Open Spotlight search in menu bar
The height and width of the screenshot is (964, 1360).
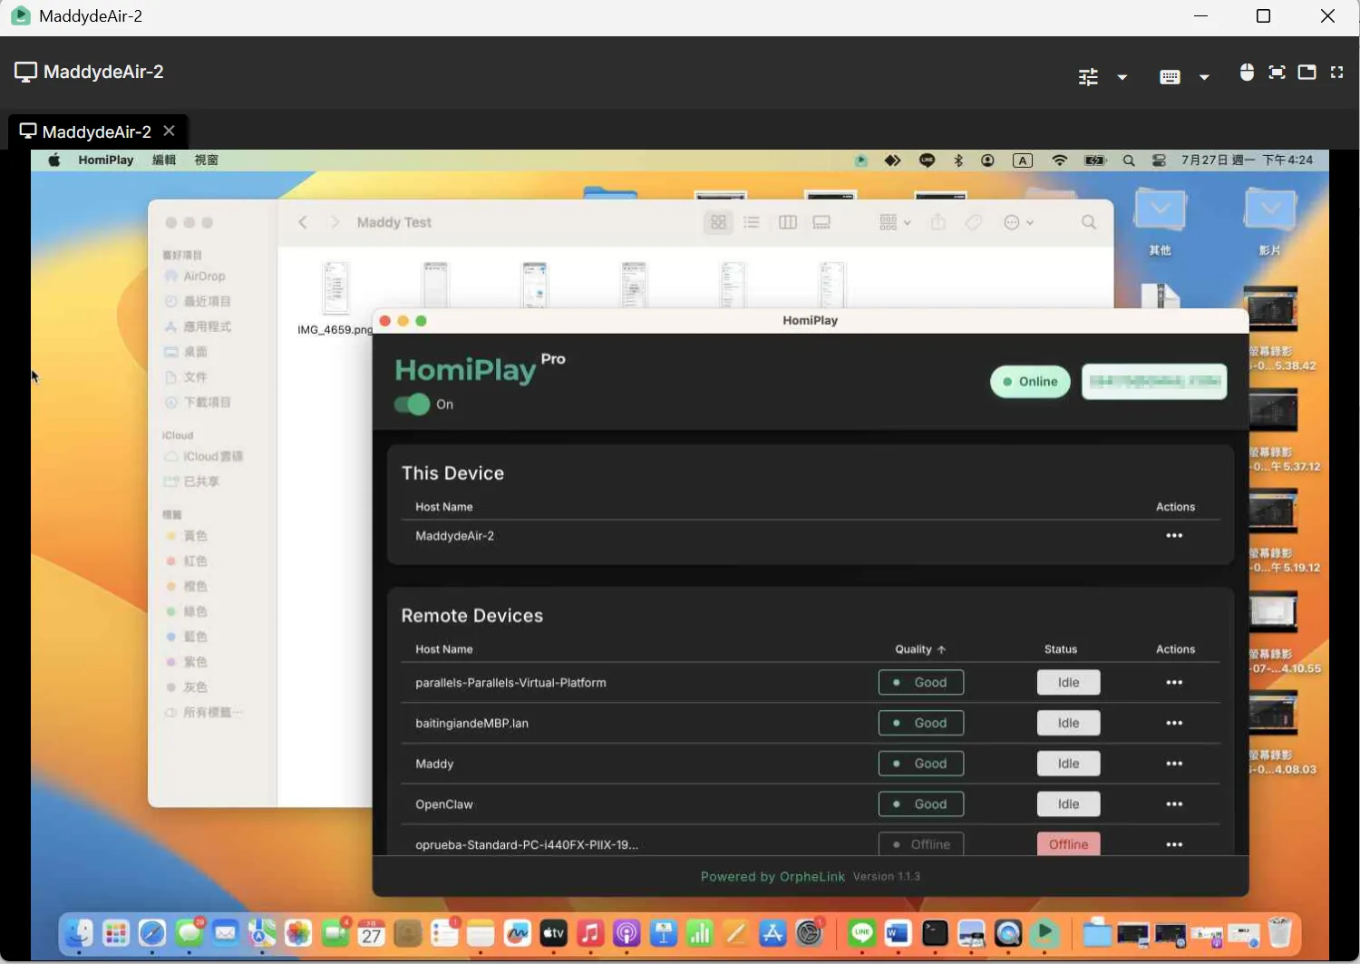pyautogui.click(x=1129, y=161)
